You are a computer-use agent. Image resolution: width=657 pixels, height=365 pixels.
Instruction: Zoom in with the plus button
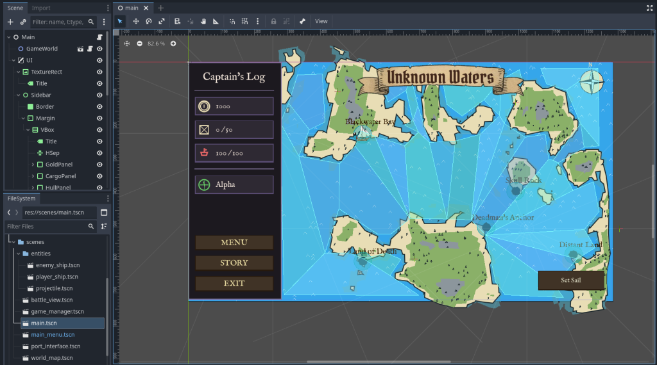pyautogui.click(x=173, y=44)
